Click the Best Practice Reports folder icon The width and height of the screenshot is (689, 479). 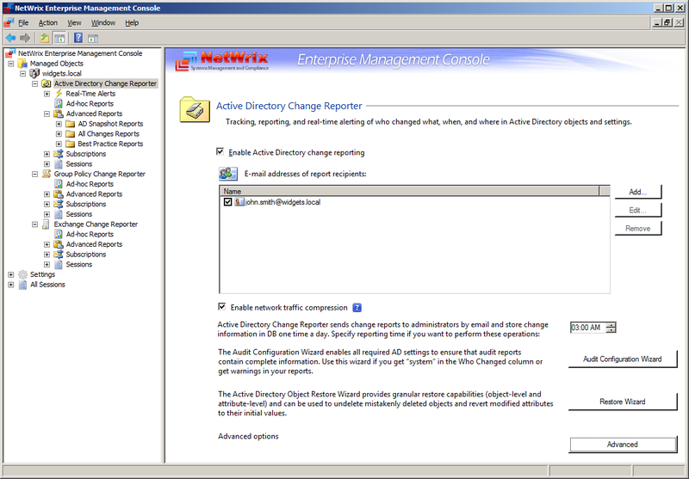pyautogui.click(x=71, y=144)
